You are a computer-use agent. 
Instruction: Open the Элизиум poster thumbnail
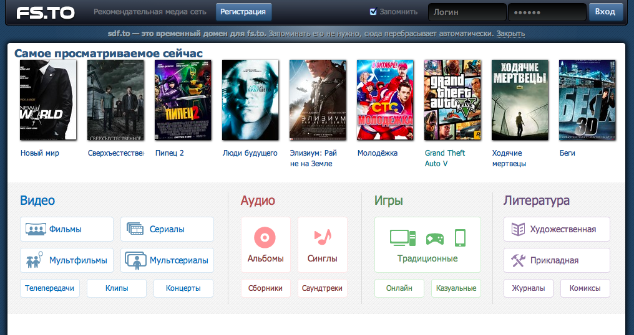coord(318,100)
